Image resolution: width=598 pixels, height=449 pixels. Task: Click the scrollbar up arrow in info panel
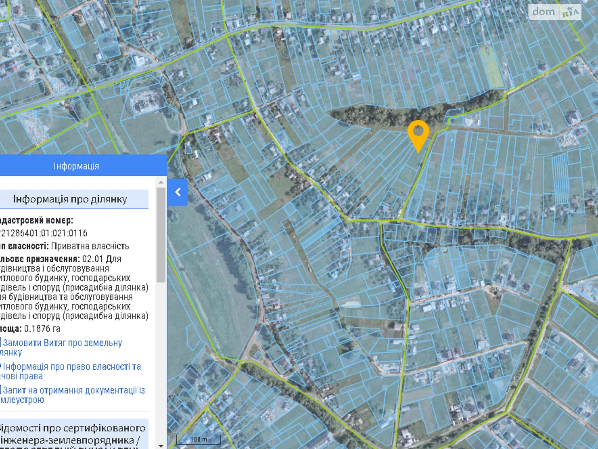(x=161, y=183)
